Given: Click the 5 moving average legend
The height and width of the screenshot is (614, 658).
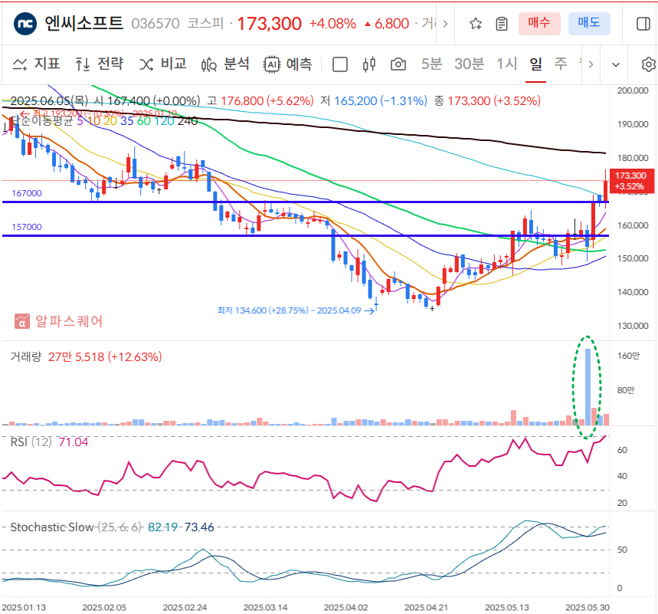Looking at the screenshot, I should pyautogui.click(x=80, y=121).
